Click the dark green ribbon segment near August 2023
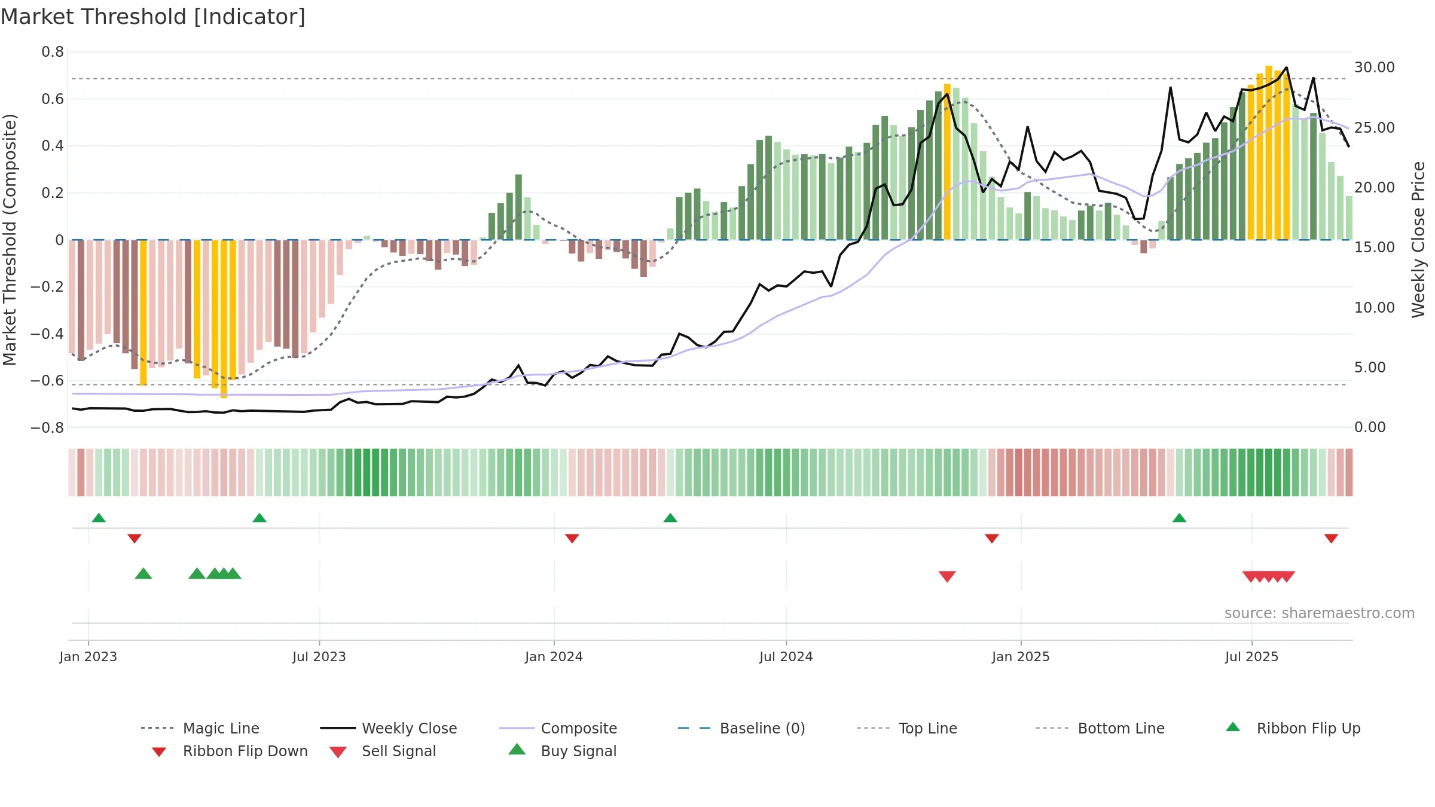 click(x=367, y=472)
